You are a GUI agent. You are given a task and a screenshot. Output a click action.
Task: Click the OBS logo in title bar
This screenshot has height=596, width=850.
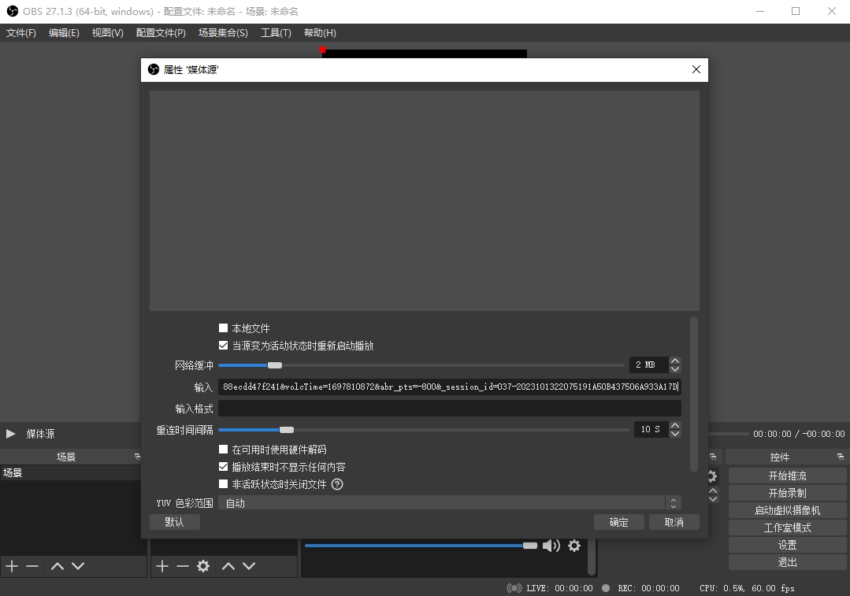click(x=12, y=11)
